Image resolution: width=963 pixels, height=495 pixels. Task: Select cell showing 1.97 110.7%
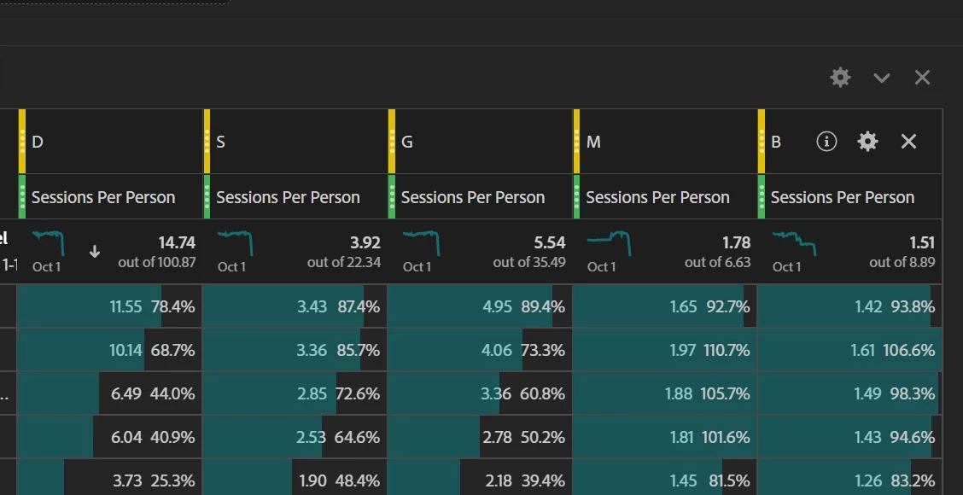[x=664, y=350]
